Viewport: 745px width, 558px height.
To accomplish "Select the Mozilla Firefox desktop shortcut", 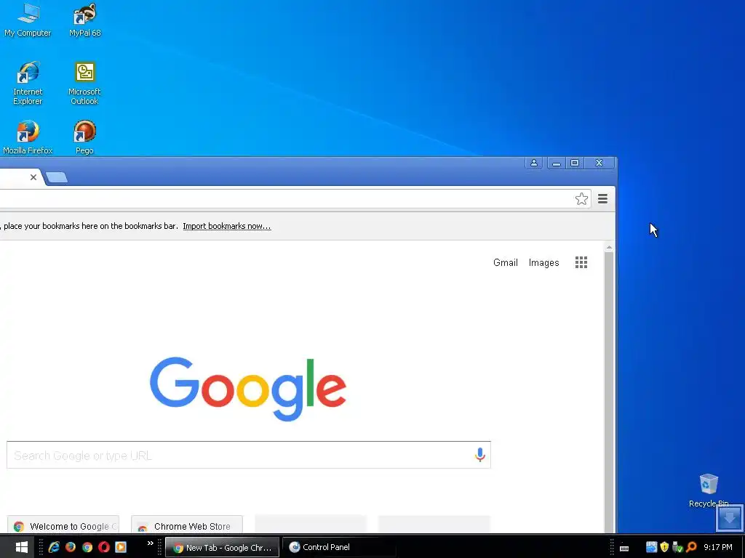I will pyautogui.click(x=28, y=137).
